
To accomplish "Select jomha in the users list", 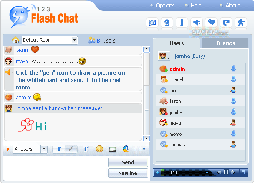I will pos(201,112).
